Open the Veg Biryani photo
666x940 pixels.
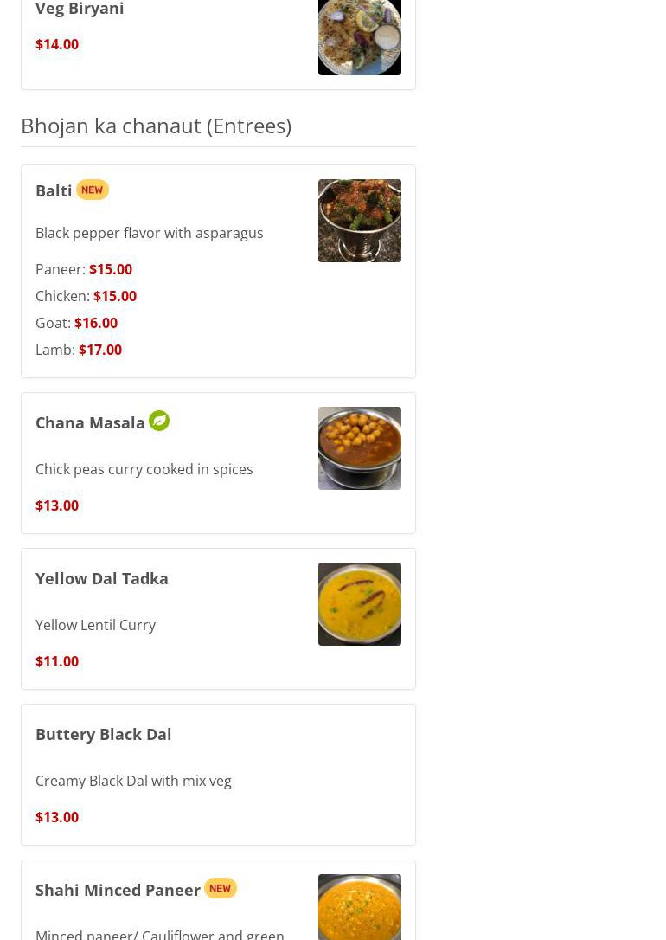[359, 37]
